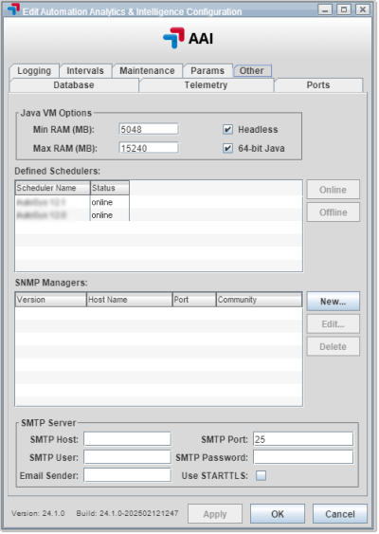The height and width of the screenshot is (534, 379).
Task: Sort by the Scheduler Name column header
Action: click(x=53, y=188)
